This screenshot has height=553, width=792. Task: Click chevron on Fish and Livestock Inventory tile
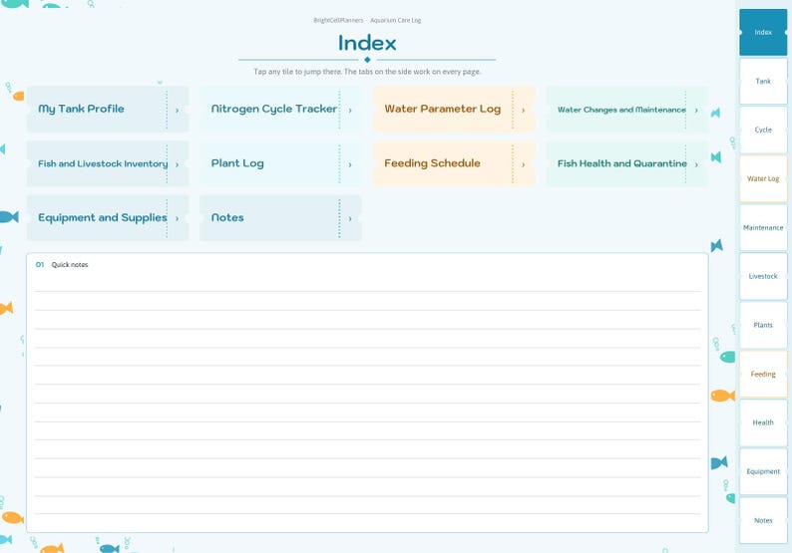(x=177, y=164)
